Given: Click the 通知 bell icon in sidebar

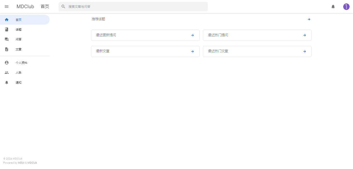Looking at the screenshot, I should (7, 83).
